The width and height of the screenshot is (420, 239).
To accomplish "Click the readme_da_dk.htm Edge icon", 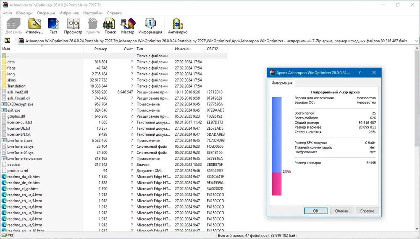I will click(4, 177).
